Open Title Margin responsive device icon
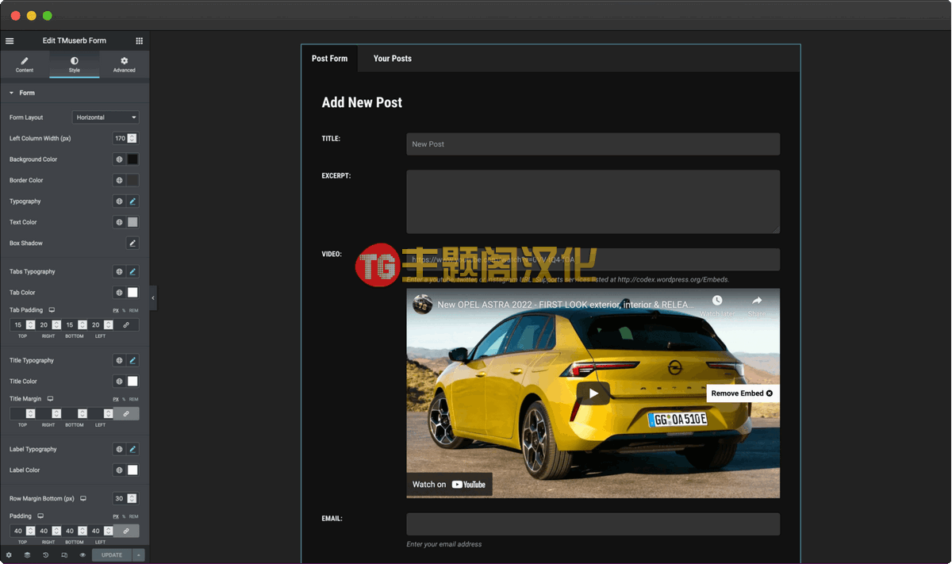 click(x=50, y=399)
